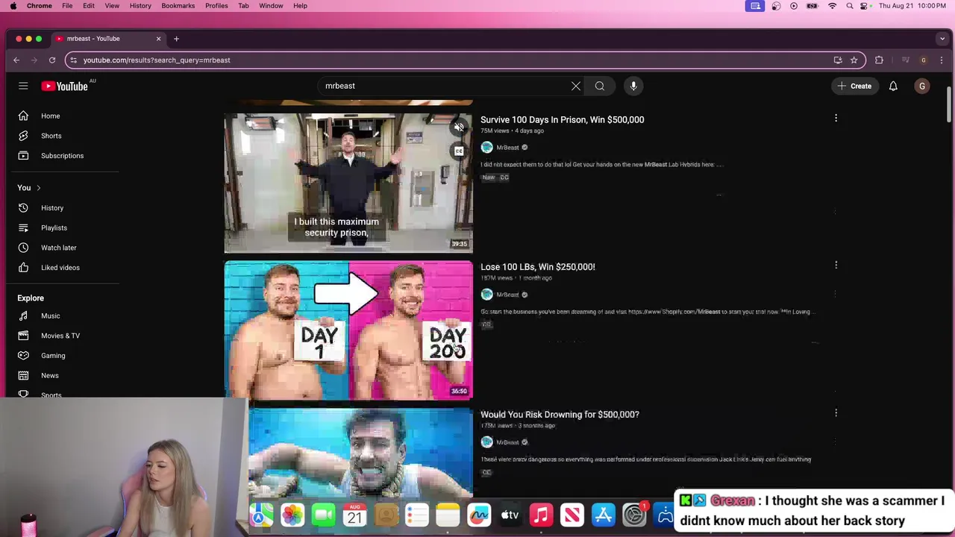Open the Apple menu
This screenshot has height=537, width=955.
point(13,6)
